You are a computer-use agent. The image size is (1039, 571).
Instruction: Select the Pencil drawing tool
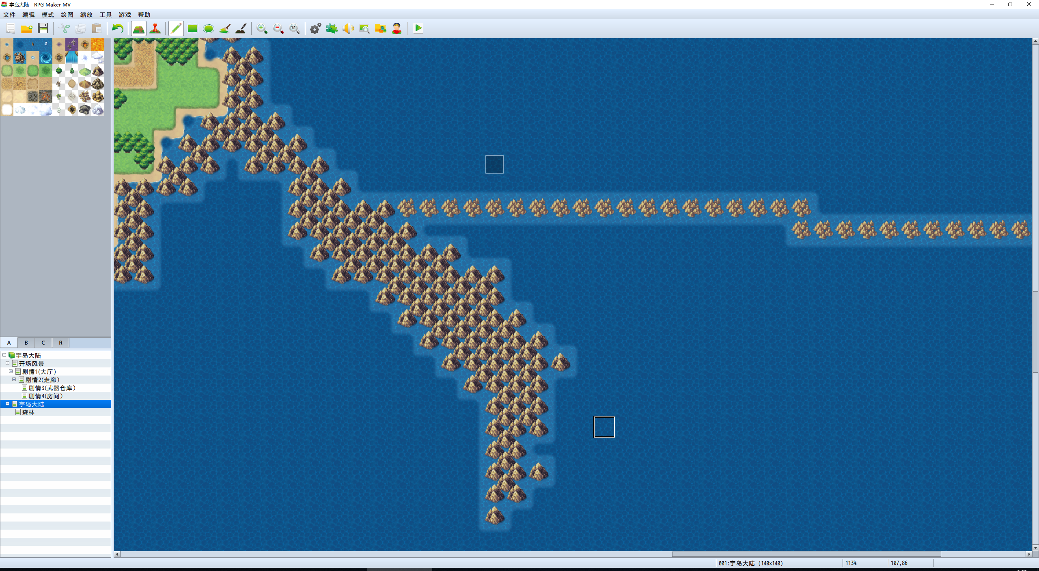pos(176,28)
